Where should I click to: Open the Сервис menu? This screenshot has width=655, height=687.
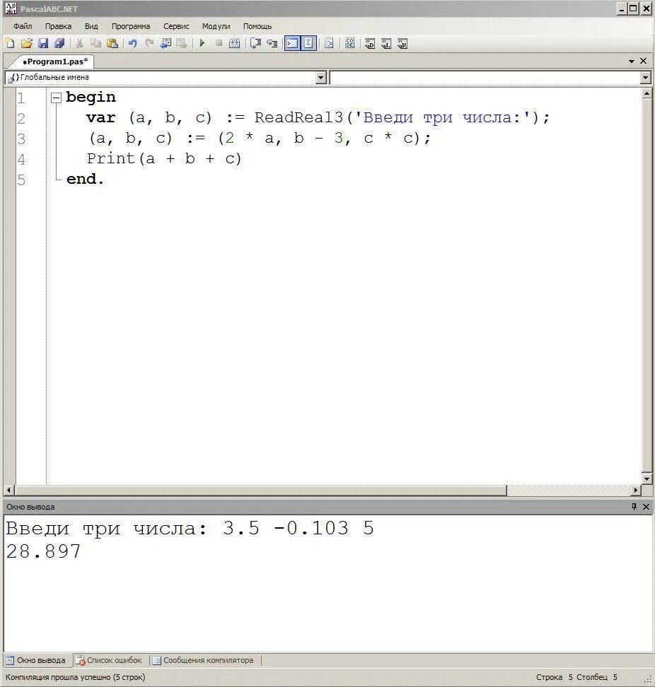[x=176, y=26]
